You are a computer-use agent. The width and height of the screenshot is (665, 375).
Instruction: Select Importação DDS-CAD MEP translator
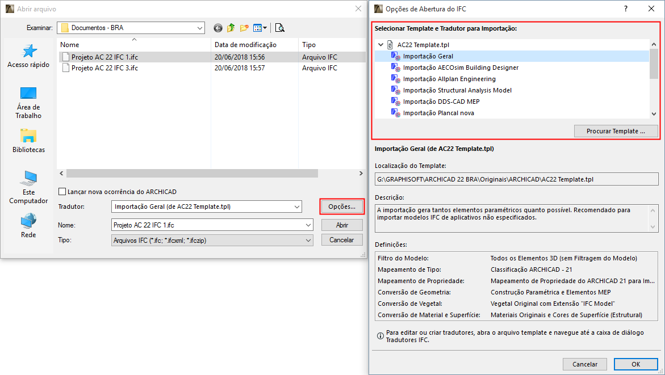coord(441,102)
